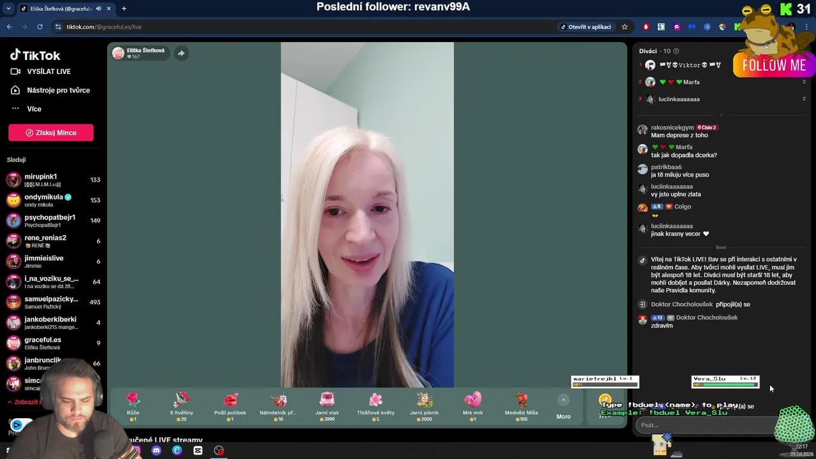Open psychopatbejr1 live channel
Image resolution: width=816 pixels, height=459 pixels.
coord(54,221)
